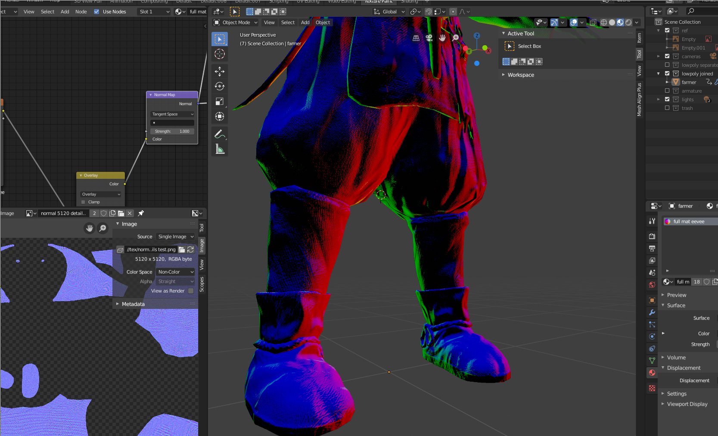Expand the Preview panel in material properties
718x436 pixels.
pos(676,295)
